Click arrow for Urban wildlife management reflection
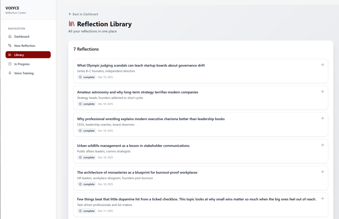The image size is (339, 219). coord(322,145)
